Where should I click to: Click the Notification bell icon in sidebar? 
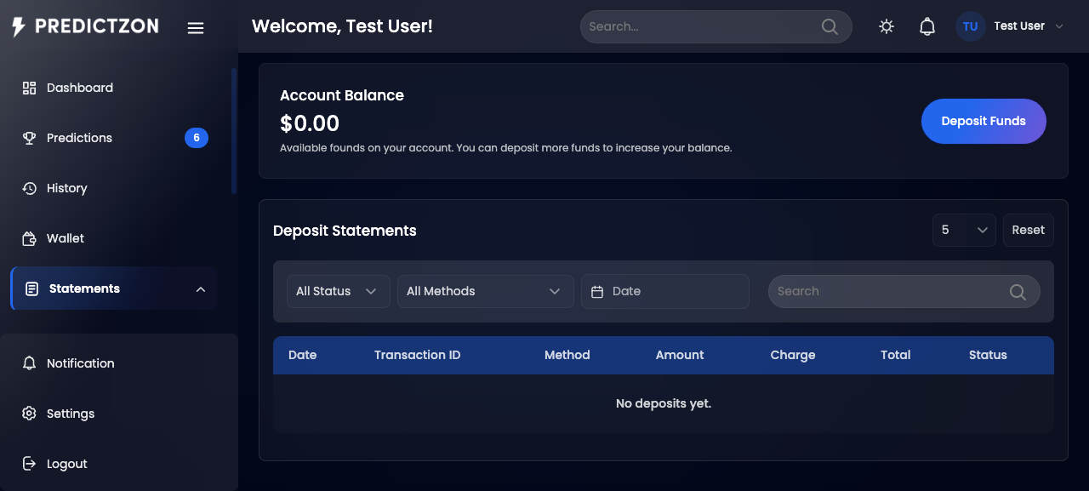(x=29, y=363)
